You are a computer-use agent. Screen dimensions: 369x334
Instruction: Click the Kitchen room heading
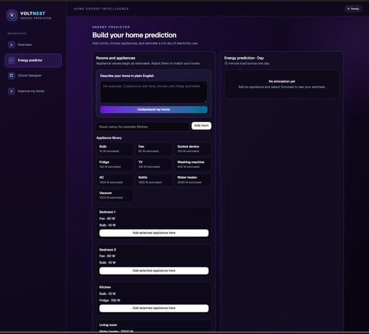click(x=105, y=287)
